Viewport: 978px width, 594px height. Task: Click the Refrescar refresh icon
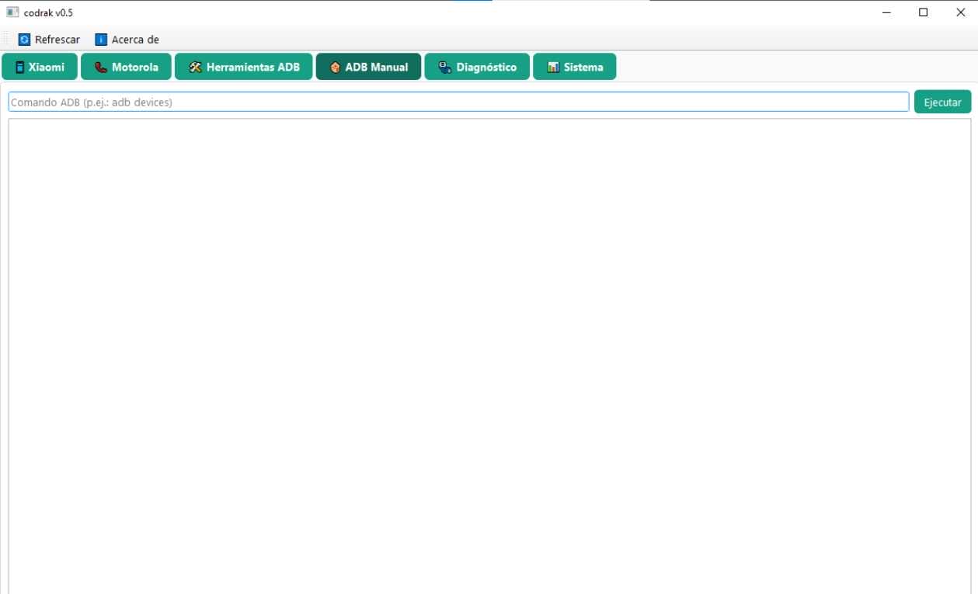click(x=24, y=39)
